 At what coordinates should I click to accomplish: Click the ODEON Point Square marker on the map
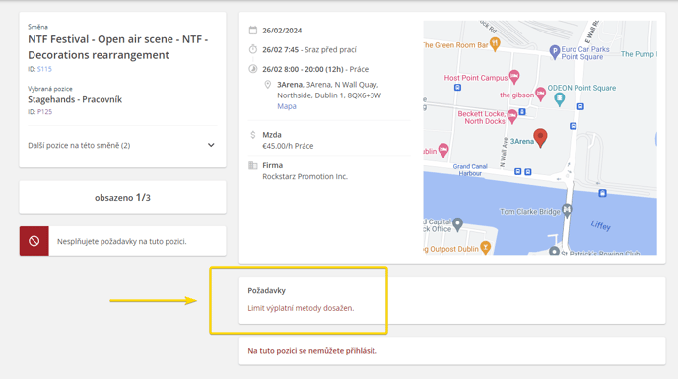(x=559, y=99)
